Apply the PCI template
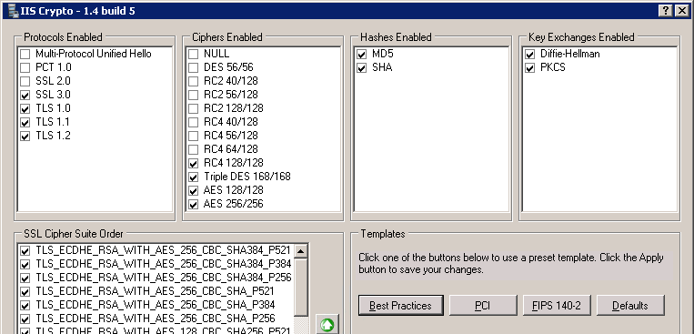 click(x=483, y=306)
